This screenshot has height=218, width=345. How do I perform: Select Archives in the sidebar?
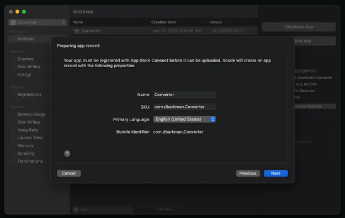[x=26, y=39]
